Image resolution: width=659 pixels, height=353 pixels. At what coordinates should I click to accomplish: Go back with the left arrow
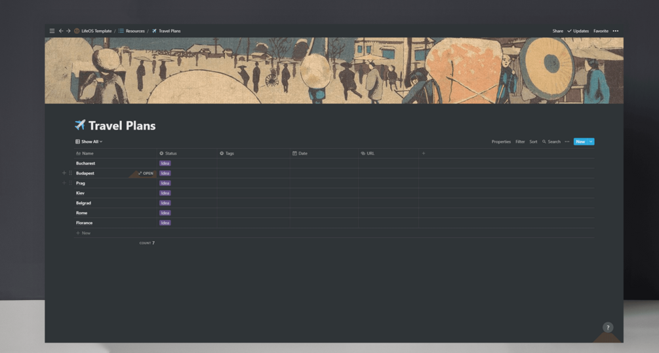point(61,31)
